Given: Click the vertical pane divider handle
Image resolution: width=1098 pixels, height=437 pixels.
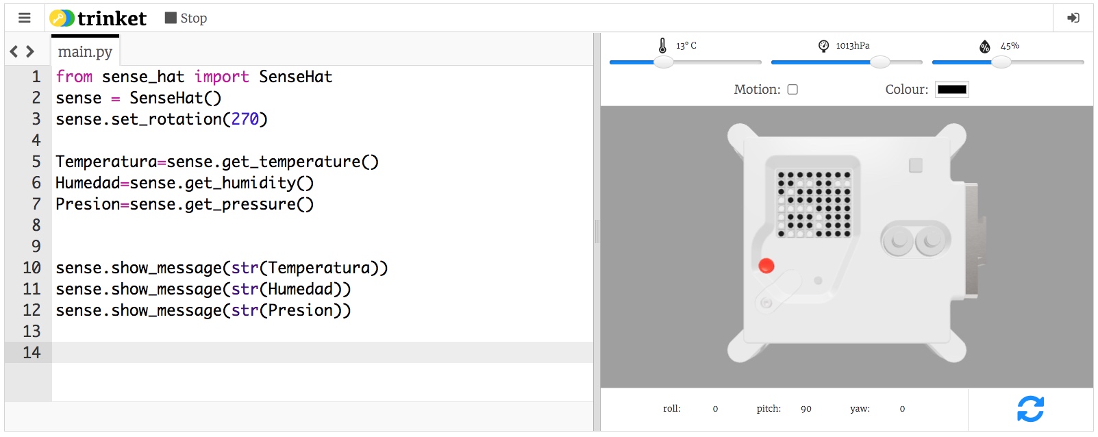Looking at the screenshot, I should [597, 232].
